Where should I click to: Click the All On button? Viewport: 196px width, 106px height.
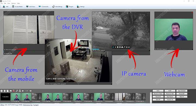tap(158, 91)
